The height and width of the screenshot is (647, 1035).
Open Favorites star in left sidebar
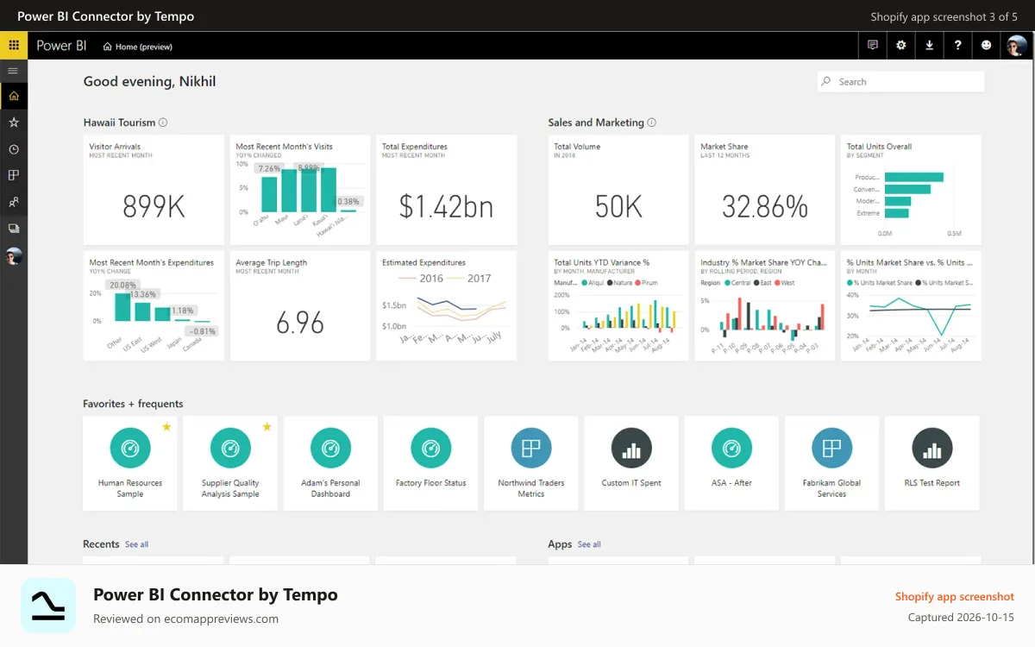[x=14, y=122]
